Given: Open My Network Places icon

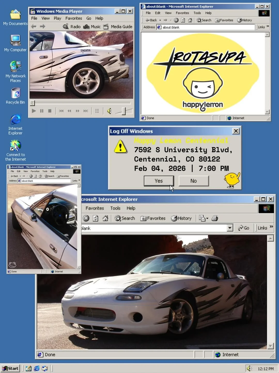Looking at the screenshot, I should coord(16,71).
